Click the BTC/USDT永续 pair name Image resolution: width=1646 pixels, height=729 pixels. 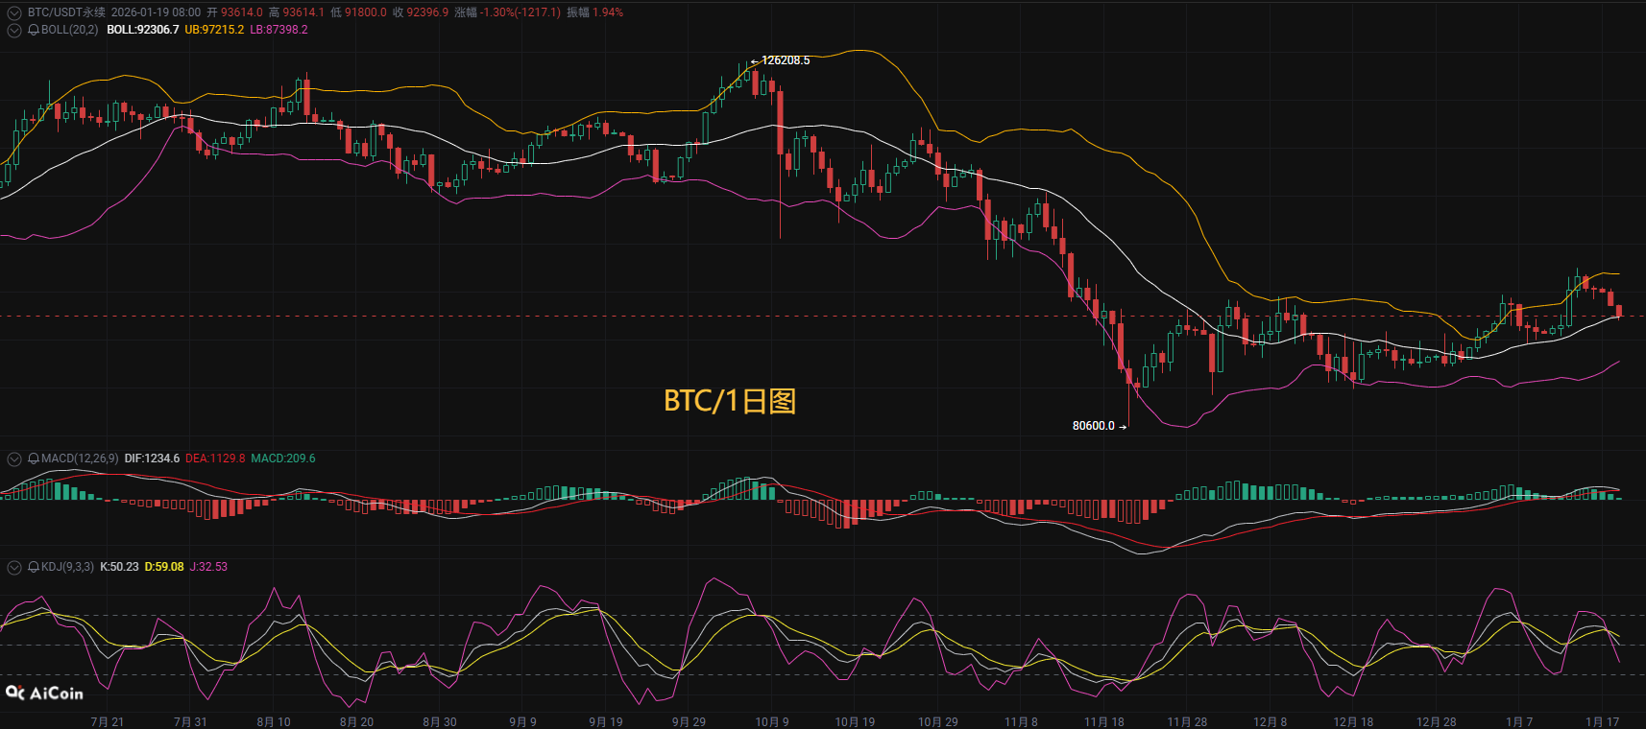click(66, 12)
